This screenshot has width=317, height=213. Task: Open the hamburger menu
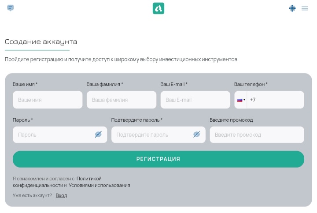click(305, 8)
